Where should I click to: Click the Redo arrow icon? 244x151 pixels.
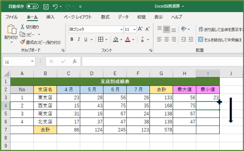pyautogui.click(x=68, y=7)
